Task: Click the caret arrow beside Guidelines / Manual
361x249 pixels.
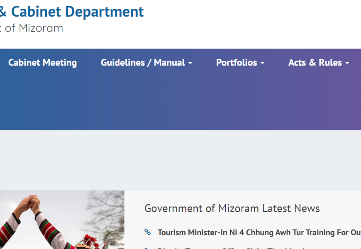Action: pos(190,63)
